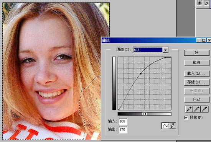Image resolution: width=211 pixels, height=142 pixels.
Task: Click the eye visibility icon in layers panel
Action: (199, 3)
